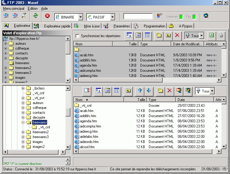Switch local pane to list view
Image resolution: width=230 pixels, height=174 pixels.
pyautogui.click(x=108, y=91)
